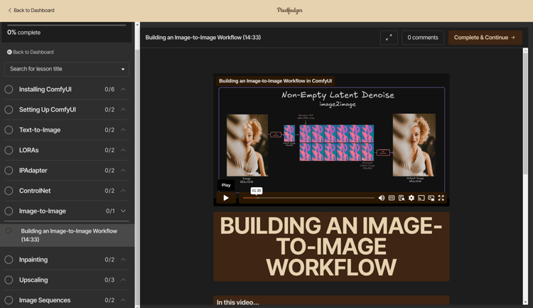Expand lesson content with arrows icon
The width and height of the screenshot is (533, 308).
[389, 38]
